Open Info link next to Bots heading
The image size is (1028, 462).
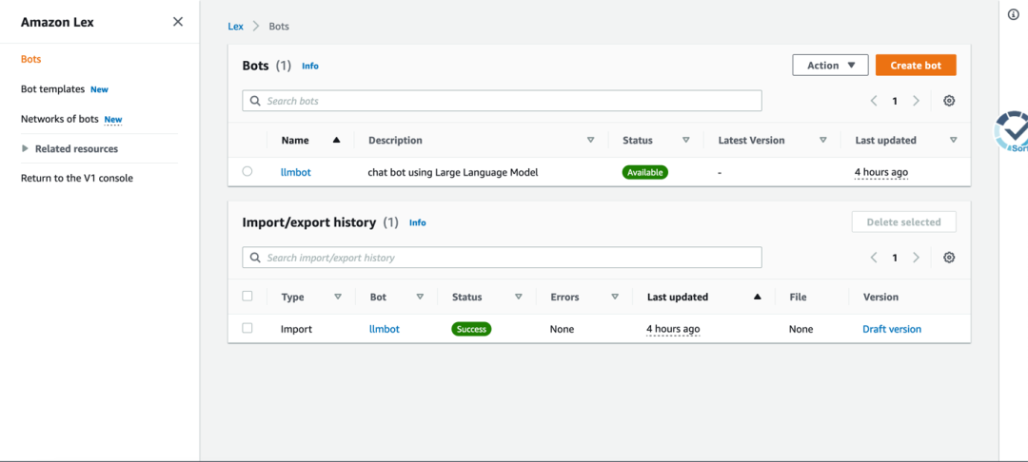click(x=310, y=66)
